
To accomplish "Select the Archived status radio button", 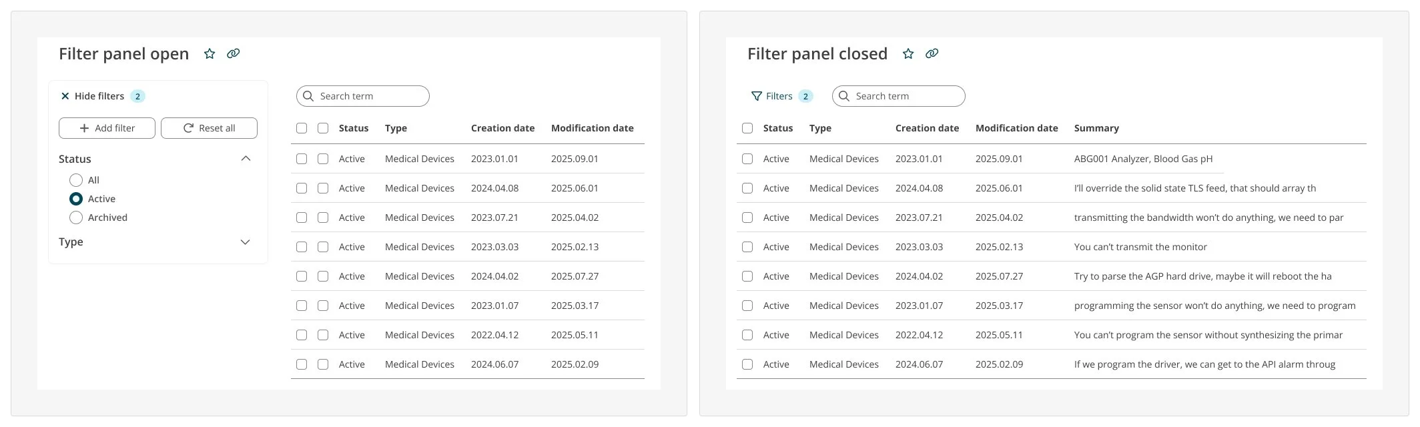I will coord(76,218).
